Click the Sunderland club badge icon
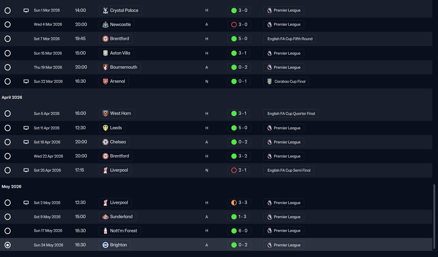The height and width of the screenshot is (257, 438). click(x=105, y=217)
